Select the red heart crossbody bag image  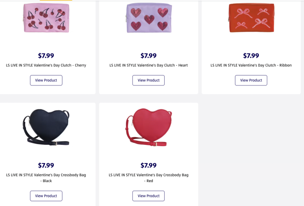click(x=149, y=127)
